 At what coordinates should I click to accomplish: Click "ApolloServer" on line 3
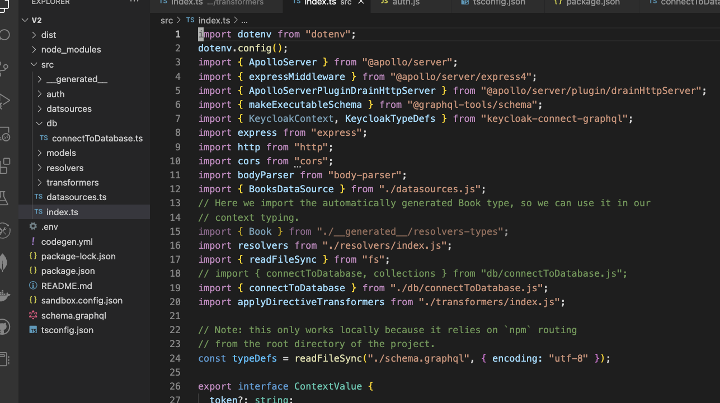click(283, 62)
